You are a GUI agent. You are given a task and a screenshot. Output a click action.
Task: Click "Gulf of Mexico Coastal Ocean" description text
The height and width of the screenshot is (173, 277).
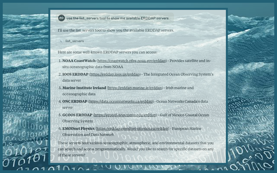point(184,115)
